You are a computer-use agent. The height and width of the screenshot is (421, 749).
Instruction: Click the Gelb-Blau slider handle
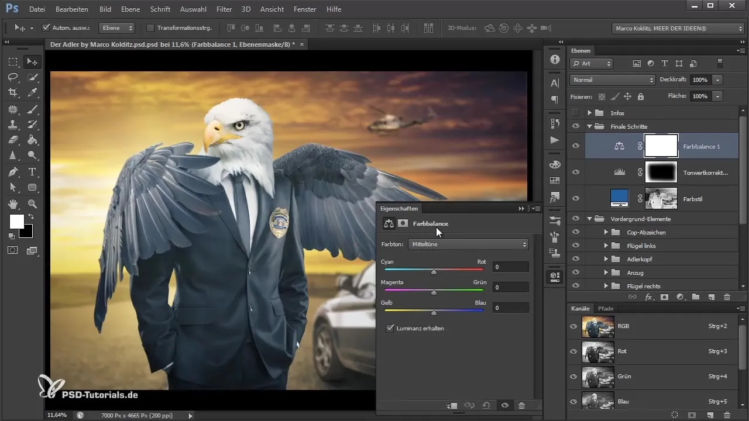(x=434, y=313)
